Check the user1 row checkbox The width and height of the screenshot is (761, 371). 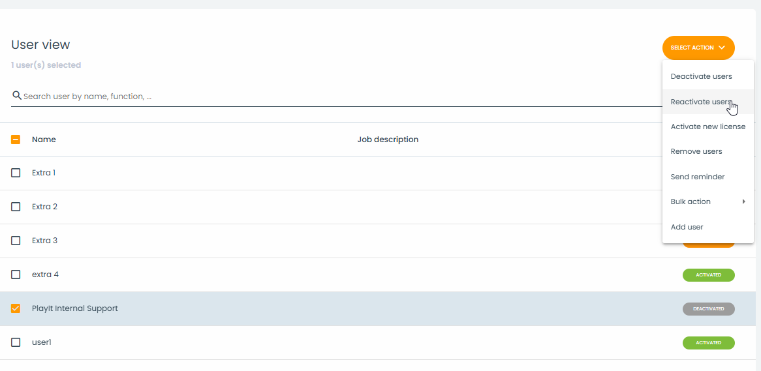16,342
